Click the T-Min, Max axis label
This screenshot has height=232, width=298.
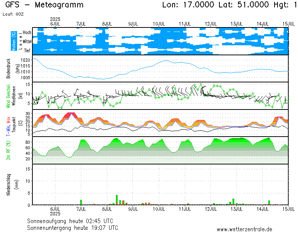[x=8, y=126]
